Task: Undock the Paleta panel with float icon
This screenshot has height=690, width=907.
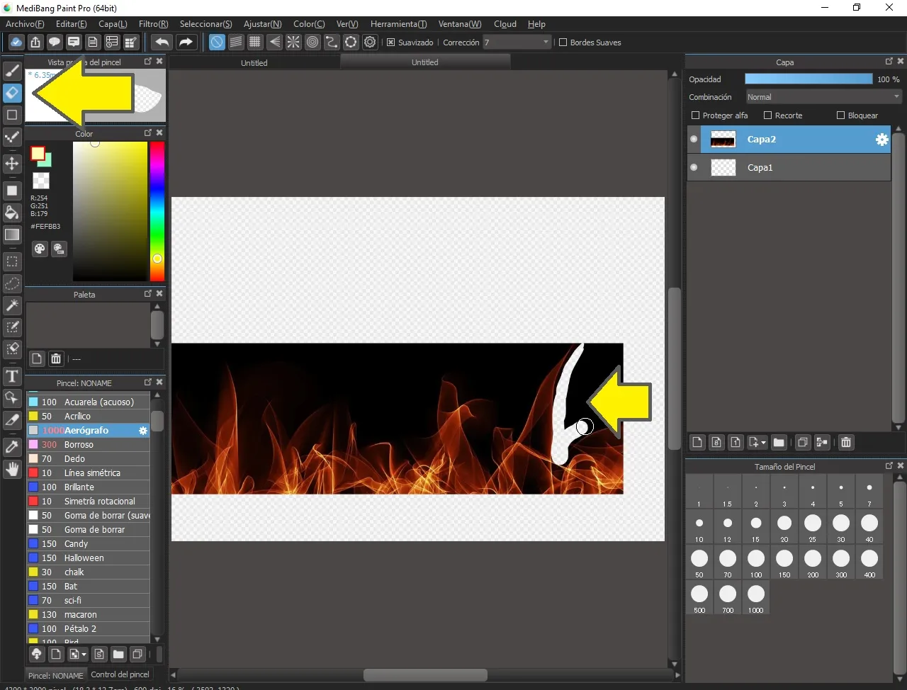Action: click(148, 293)
